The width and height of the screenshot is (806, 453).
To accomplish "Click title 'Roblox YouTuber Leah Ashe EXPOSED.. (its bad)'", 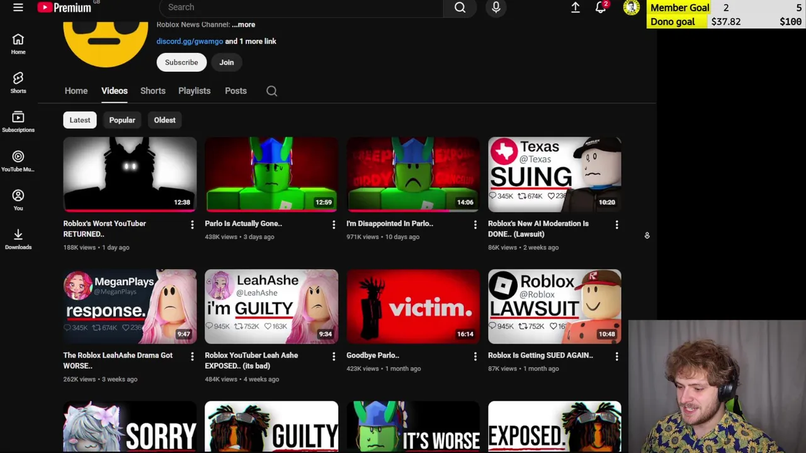I will pyautogui.click(x=251, y=361).
